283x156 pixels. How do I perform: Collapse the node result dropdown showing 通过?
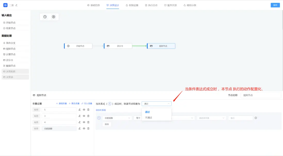pyautogui.click(x=156, y=104)
